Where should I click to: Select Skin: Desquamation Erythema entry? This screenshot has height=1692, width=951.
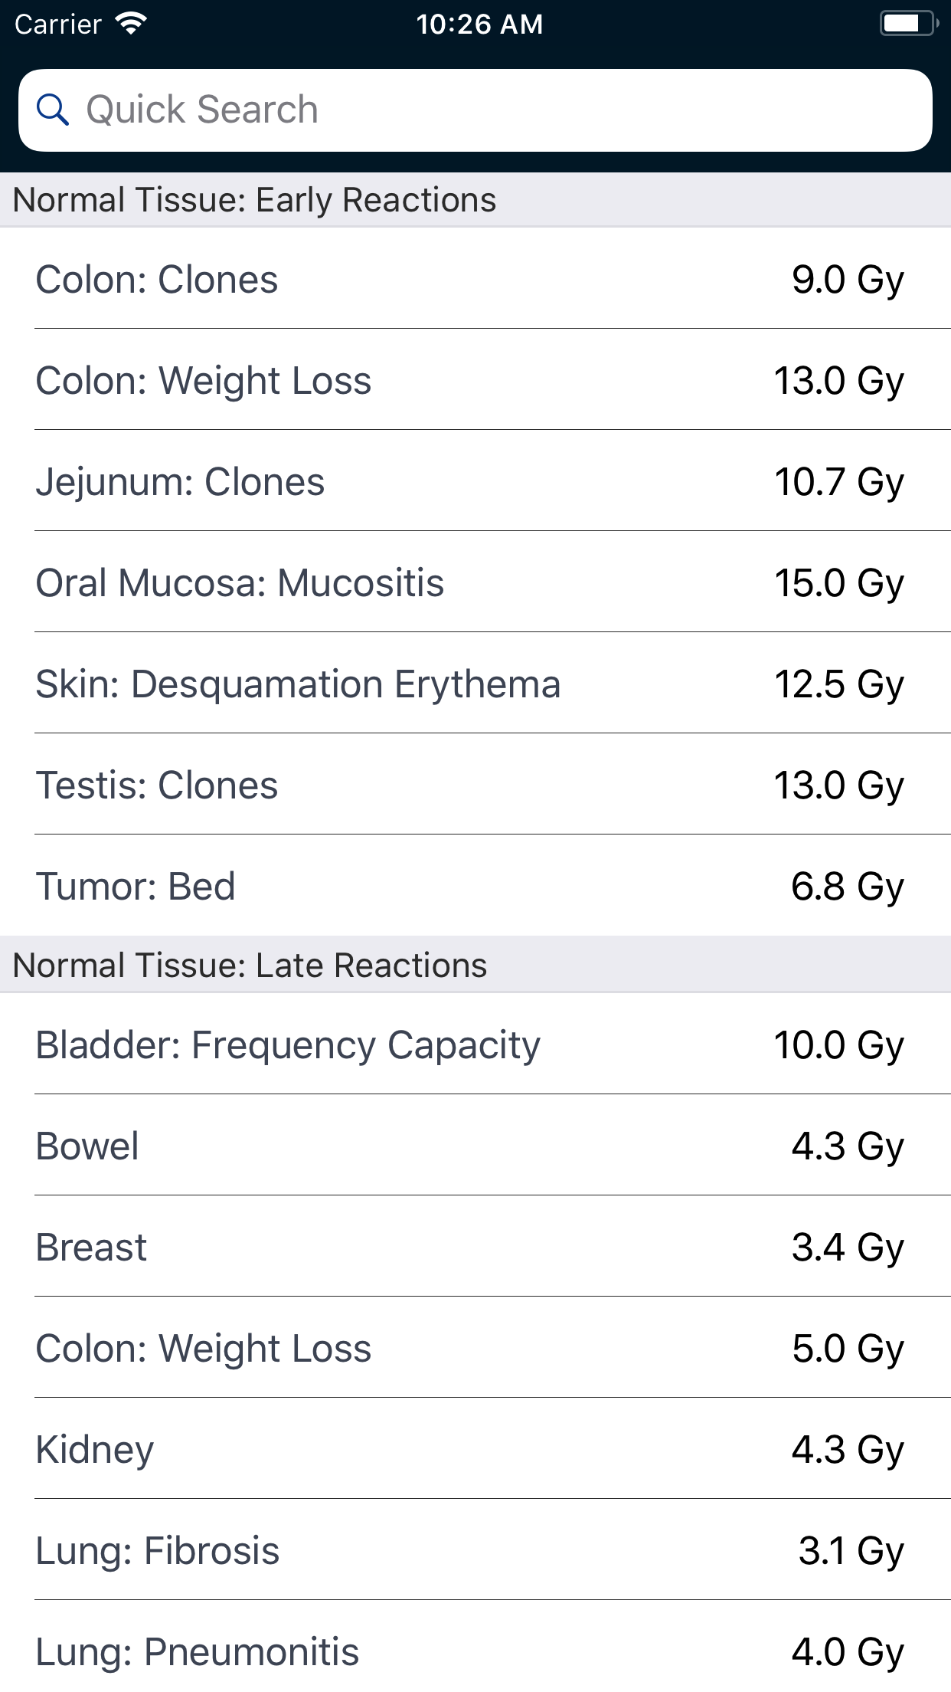[x=475, y=684]
